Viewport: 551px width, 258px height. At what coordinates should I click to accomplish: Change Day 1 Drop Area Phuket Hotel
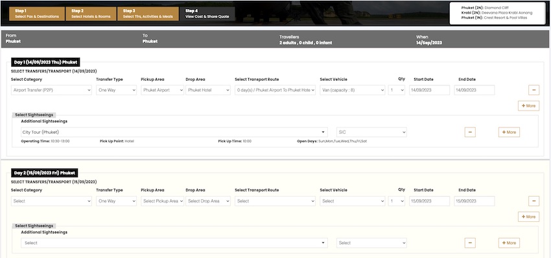click(x=208, y=90)
